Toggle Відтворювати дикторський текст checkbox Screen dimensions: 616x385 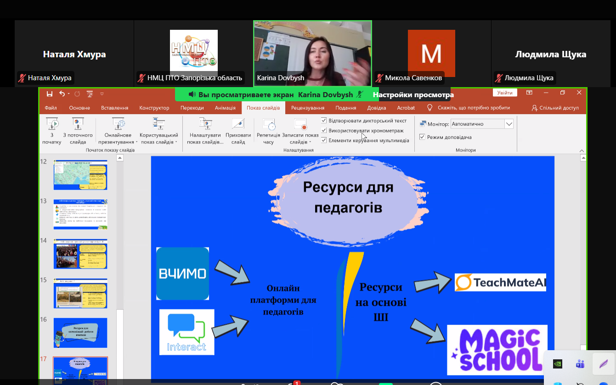[x=324, y=121]
